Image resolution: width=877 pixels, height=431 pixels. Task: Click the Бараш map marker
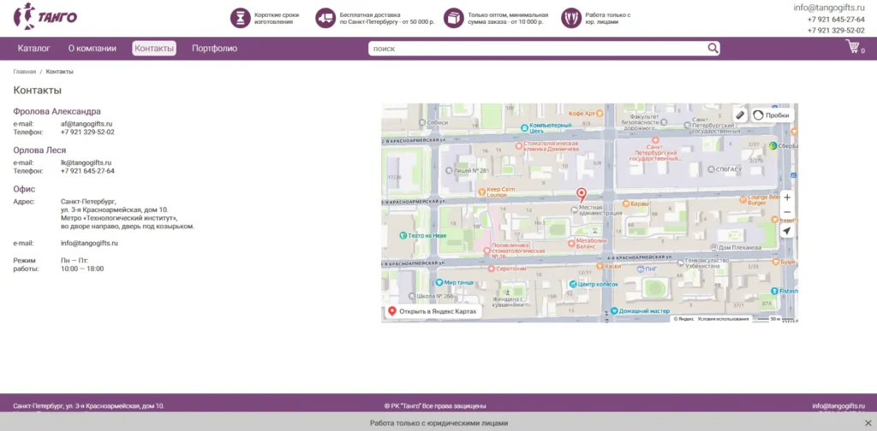click(x=626, y=204)
